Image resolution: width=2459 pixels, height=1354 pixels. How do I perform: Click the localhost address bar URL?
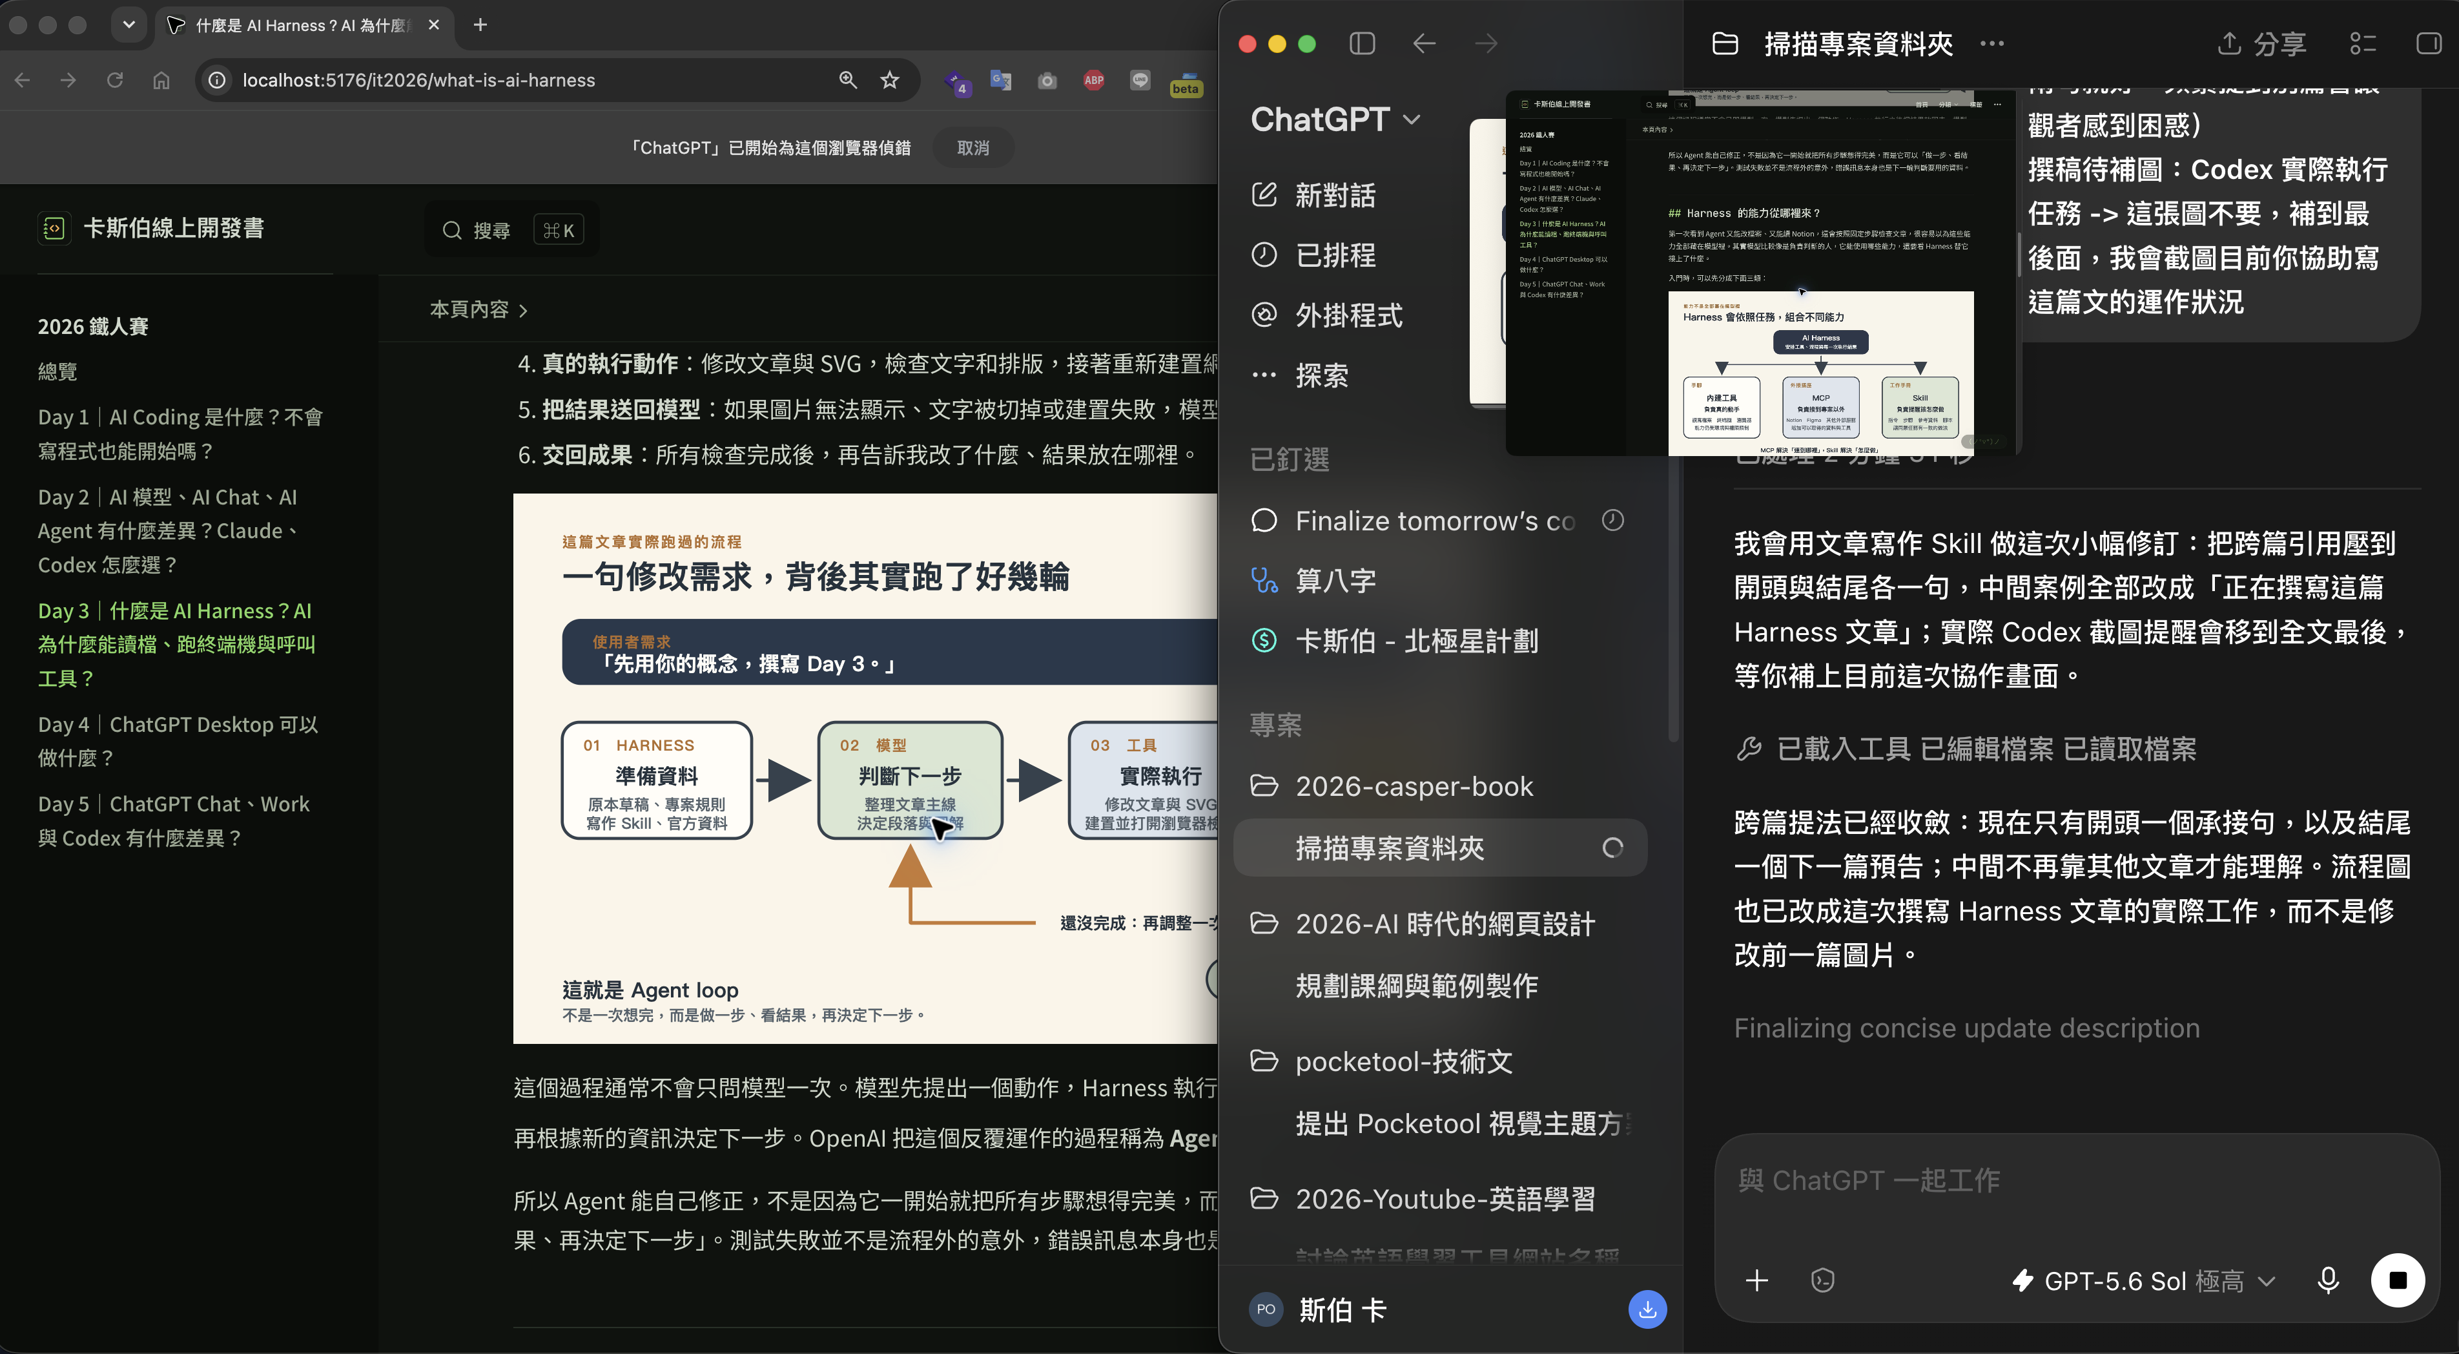(x=418, y=80)
